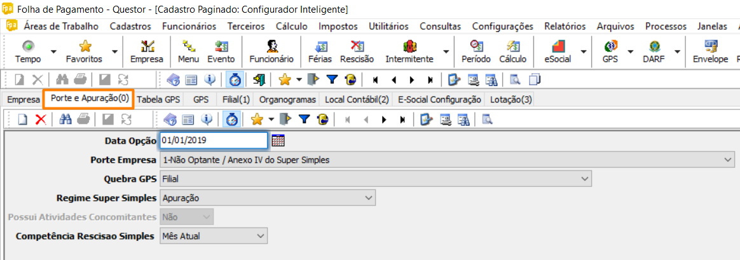Switch to the Filial(1) tab
This screenshot has width=740, height=260.
[235, 100]
